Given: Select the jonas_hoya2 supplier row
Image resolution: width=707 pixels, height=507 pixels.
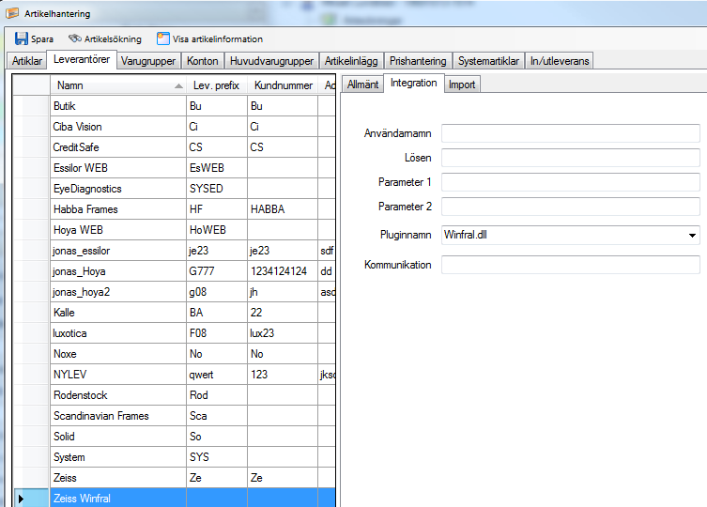Looking at the screenshot, I should point(174,292).
